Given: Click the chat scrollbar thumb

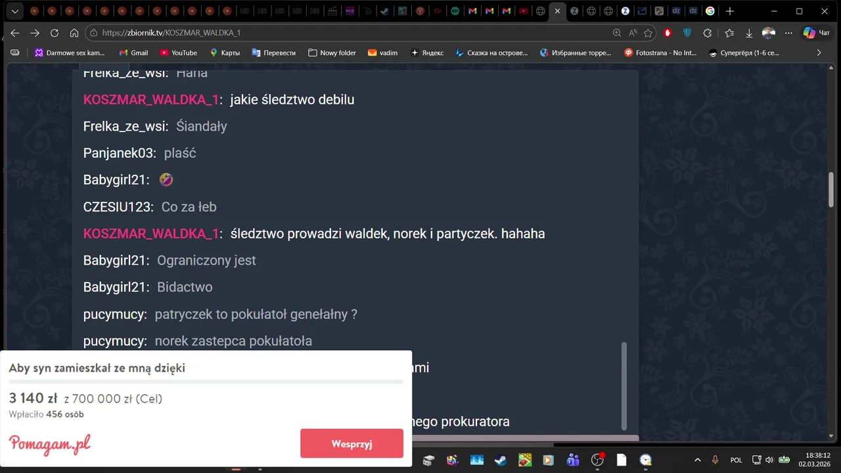Looking at the screenshot, I should [624, 386].
